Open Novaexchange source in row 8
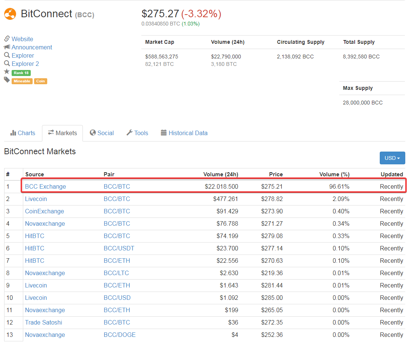This screenshot has width=409, height=344. 45,273
